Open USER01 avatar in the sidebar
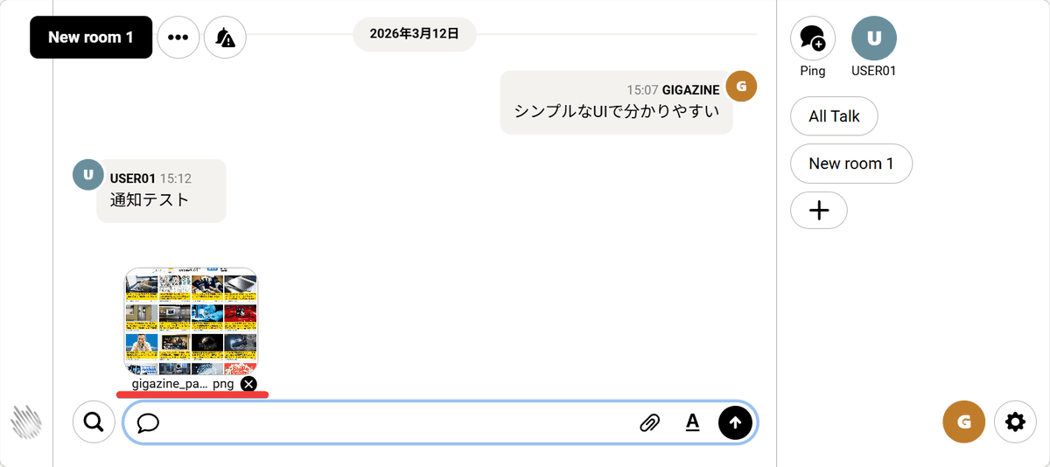Screen dimensions: 1050x467 pos(873,38)
